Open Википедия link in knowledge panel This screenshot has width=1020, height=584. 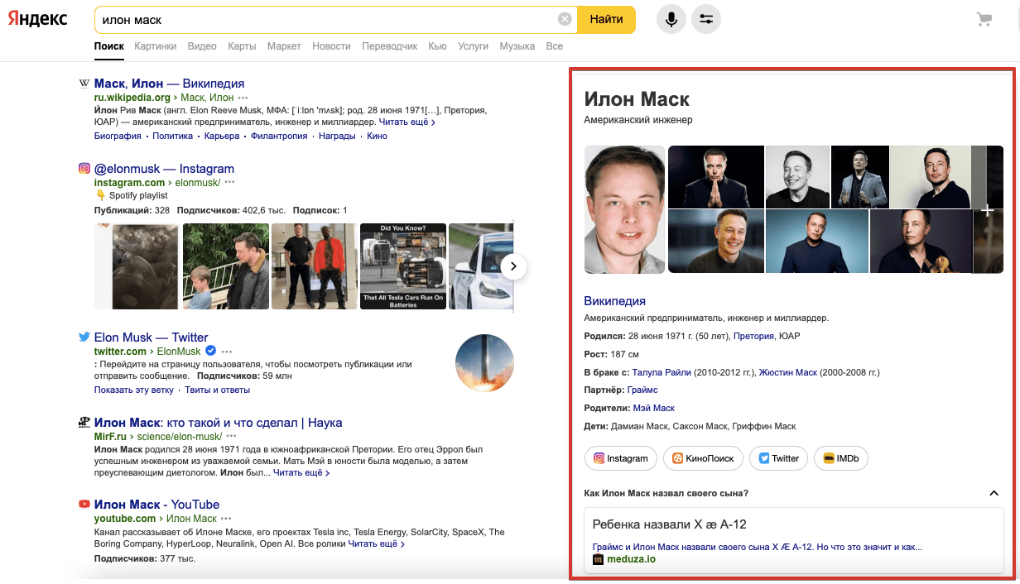click(614, 301)
